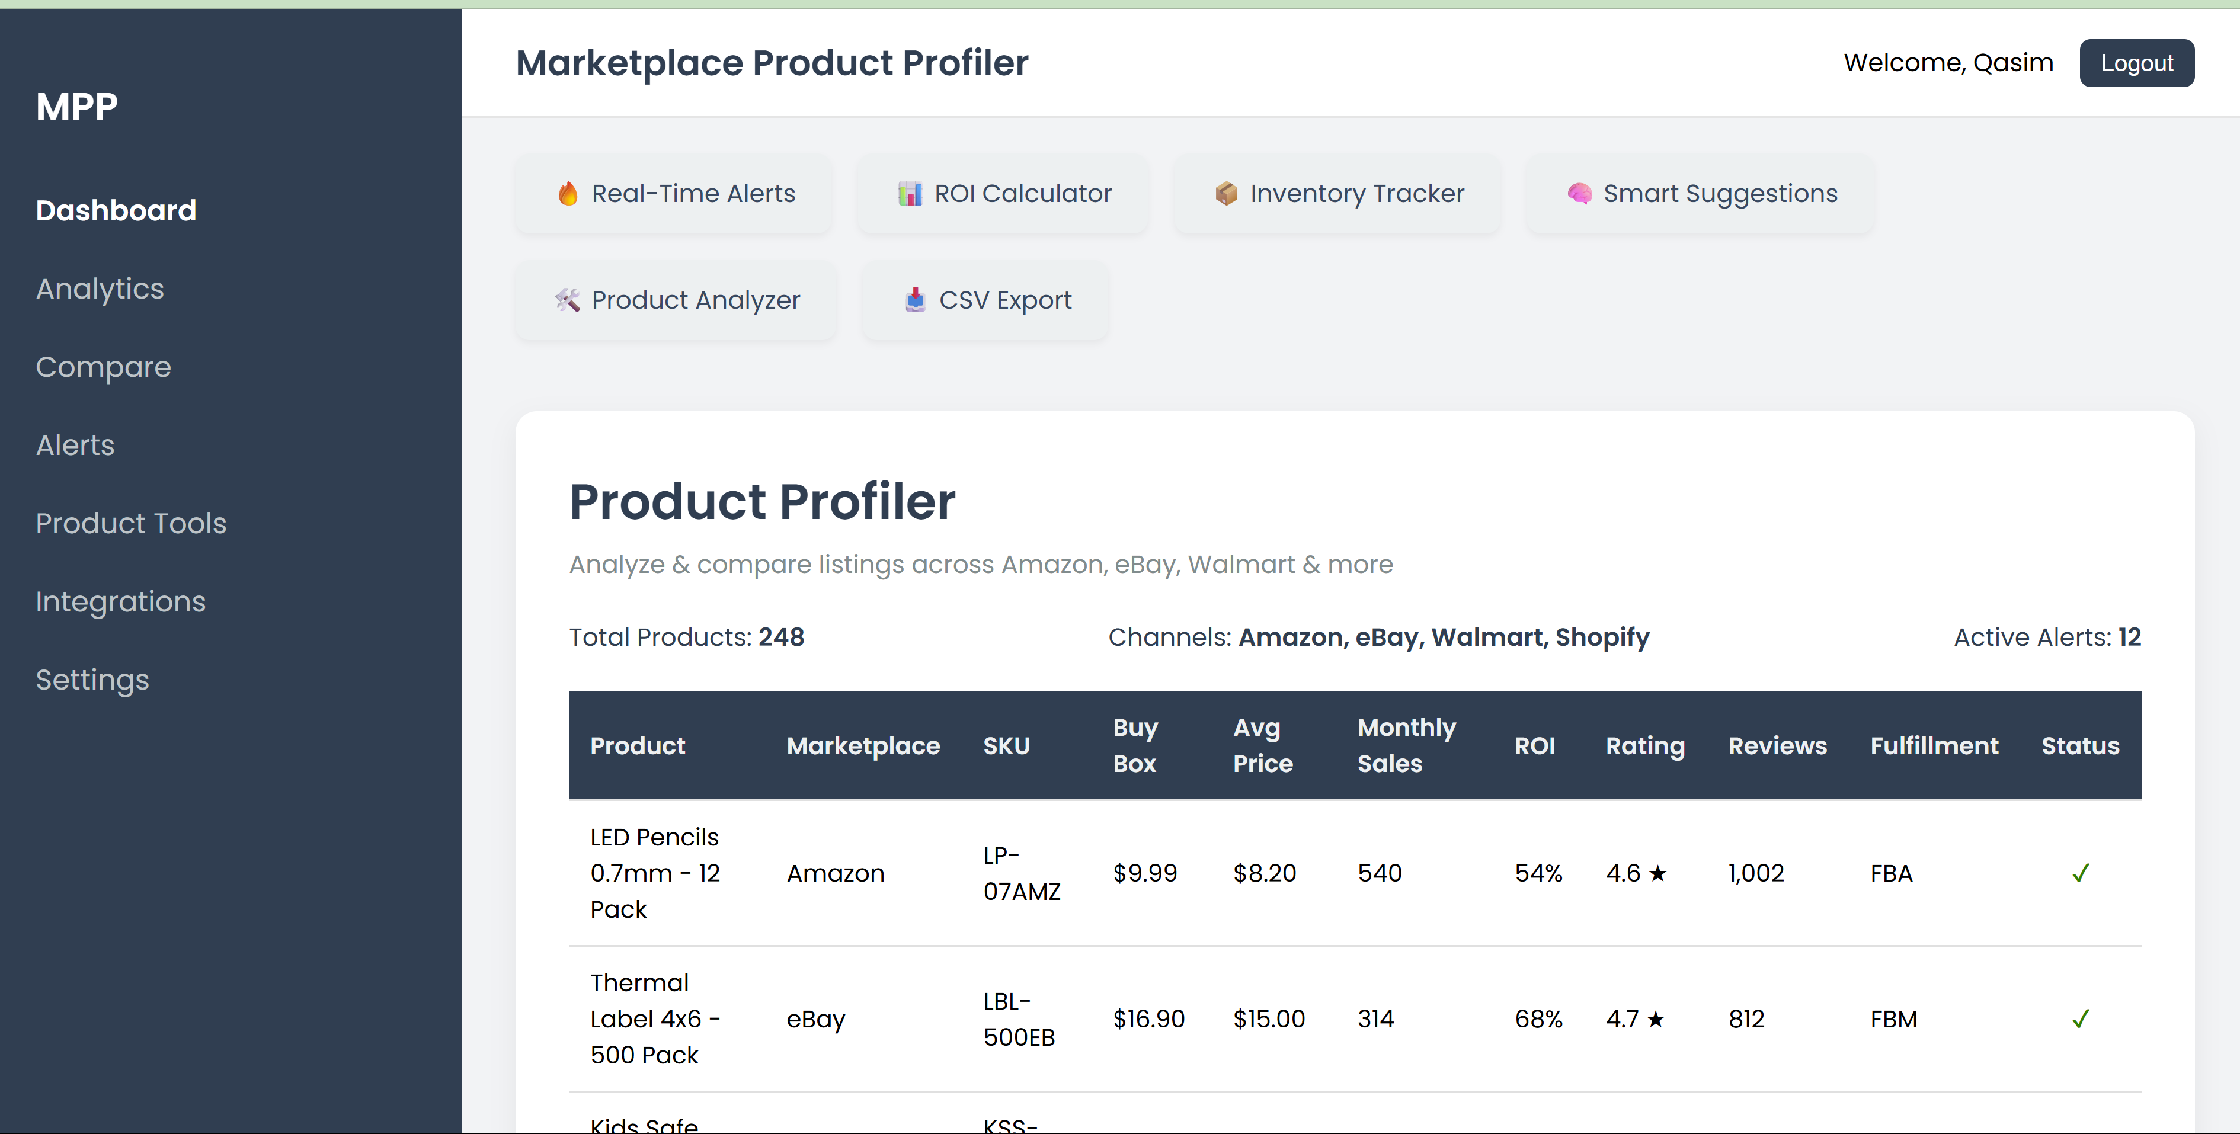Image resolution: width=2240 pixels, height=1134 pixels.
Task: Click the Channels list text
Action: tap(1378, 638)
